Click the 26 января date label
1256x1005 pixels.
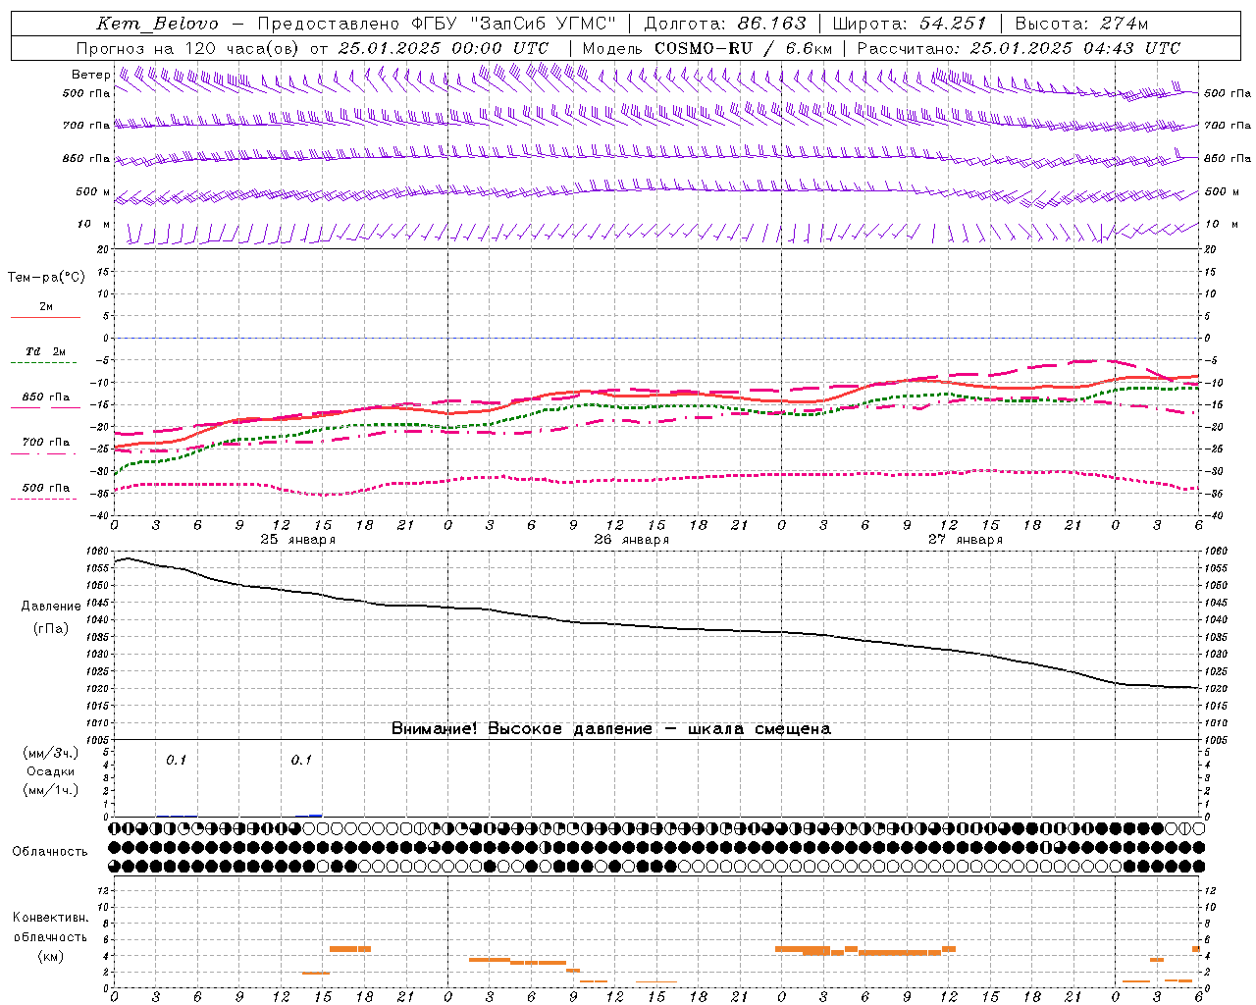tap(632, 540)
